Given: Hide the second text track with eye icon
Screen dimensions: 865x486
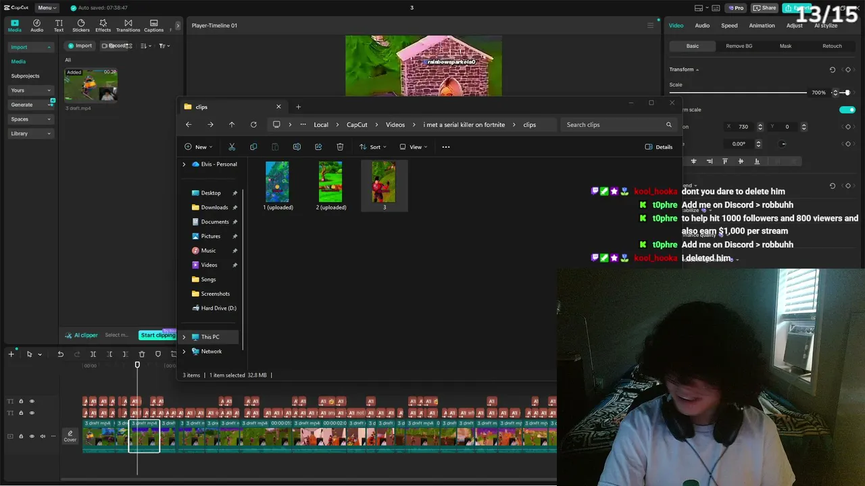Looking at the screenshot, I should pyautogui.click(x=32, y=413).
